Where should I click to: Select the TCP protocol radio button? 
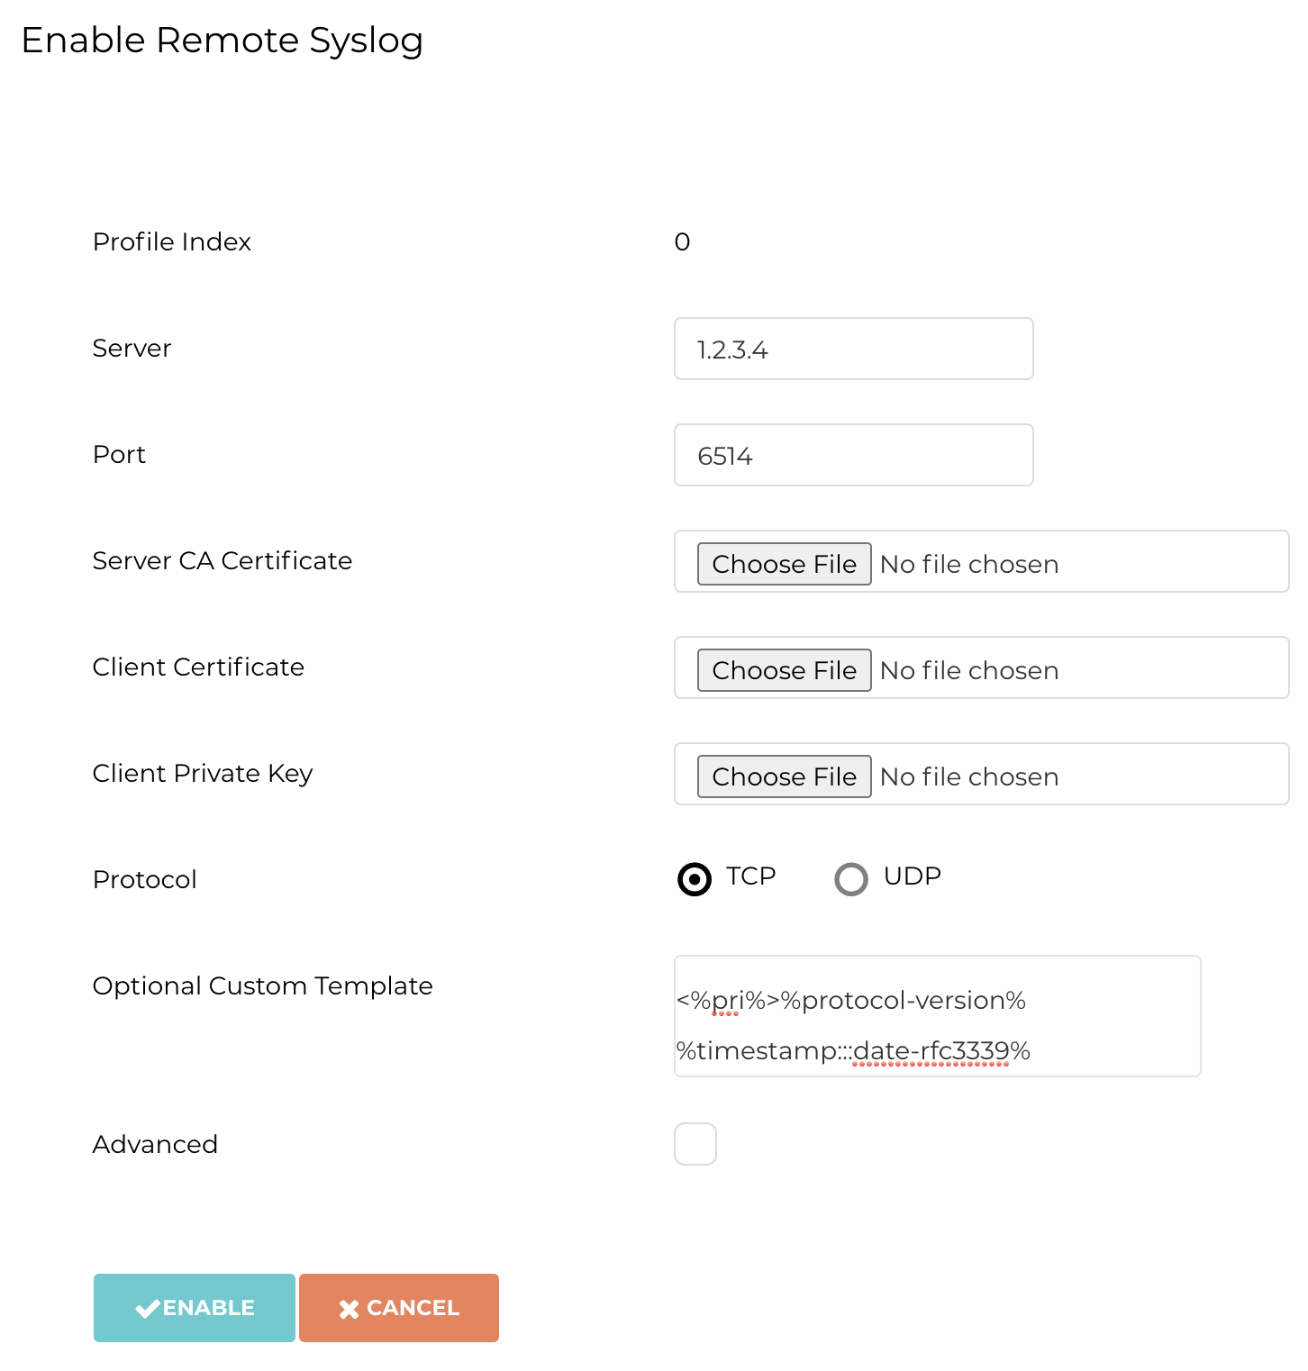point(694,878)
